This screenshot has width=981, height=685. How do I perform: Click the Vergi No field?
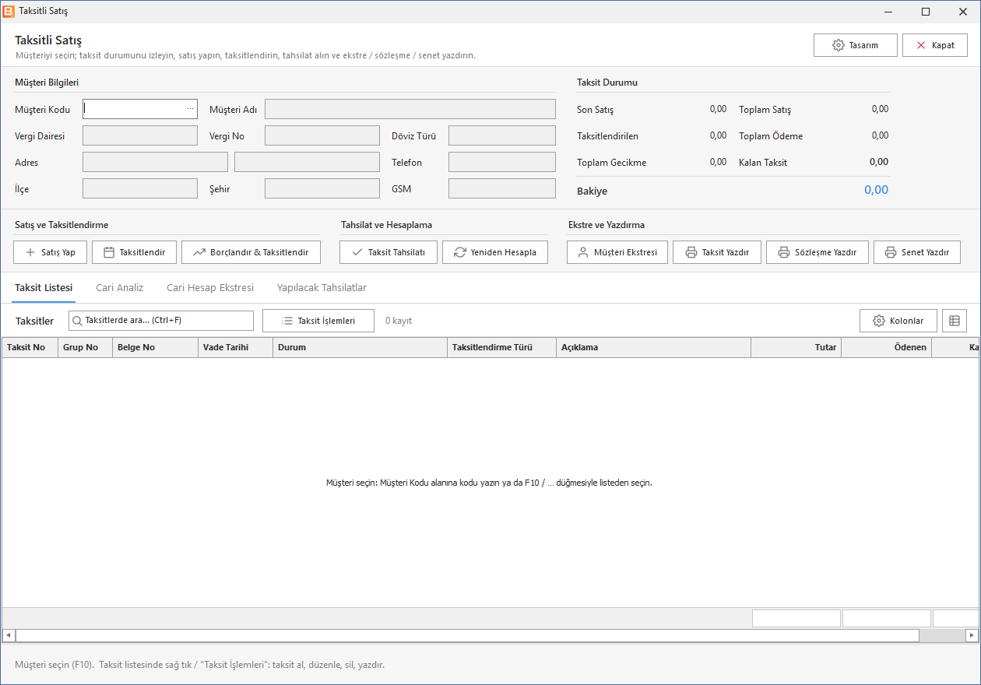tap(322, 135)
